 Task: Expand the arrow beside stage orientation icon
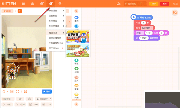tap(7, 92)
